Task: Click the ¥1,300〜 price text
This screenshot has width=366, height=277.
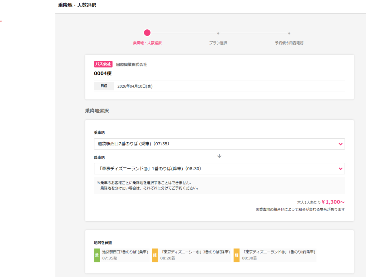Action: pyautogui.click(x=332, y=202)
